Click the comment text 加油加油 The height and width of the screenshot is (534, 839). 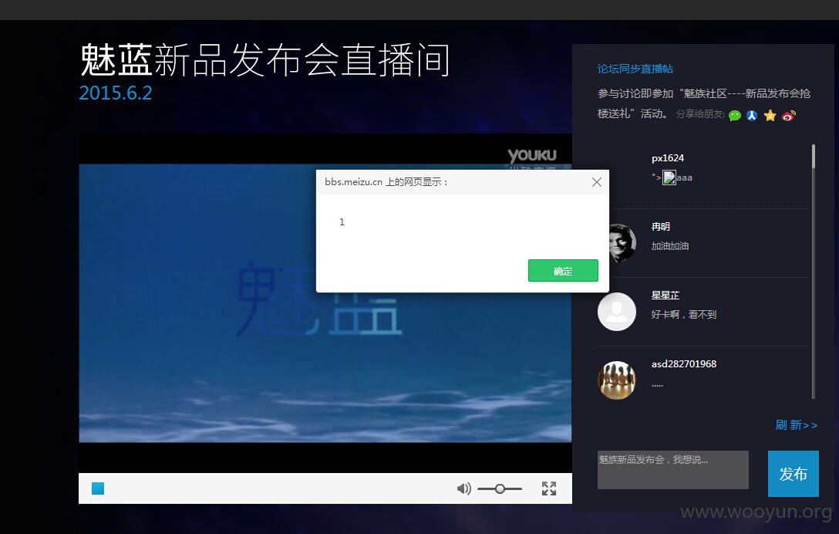point(670,246)
